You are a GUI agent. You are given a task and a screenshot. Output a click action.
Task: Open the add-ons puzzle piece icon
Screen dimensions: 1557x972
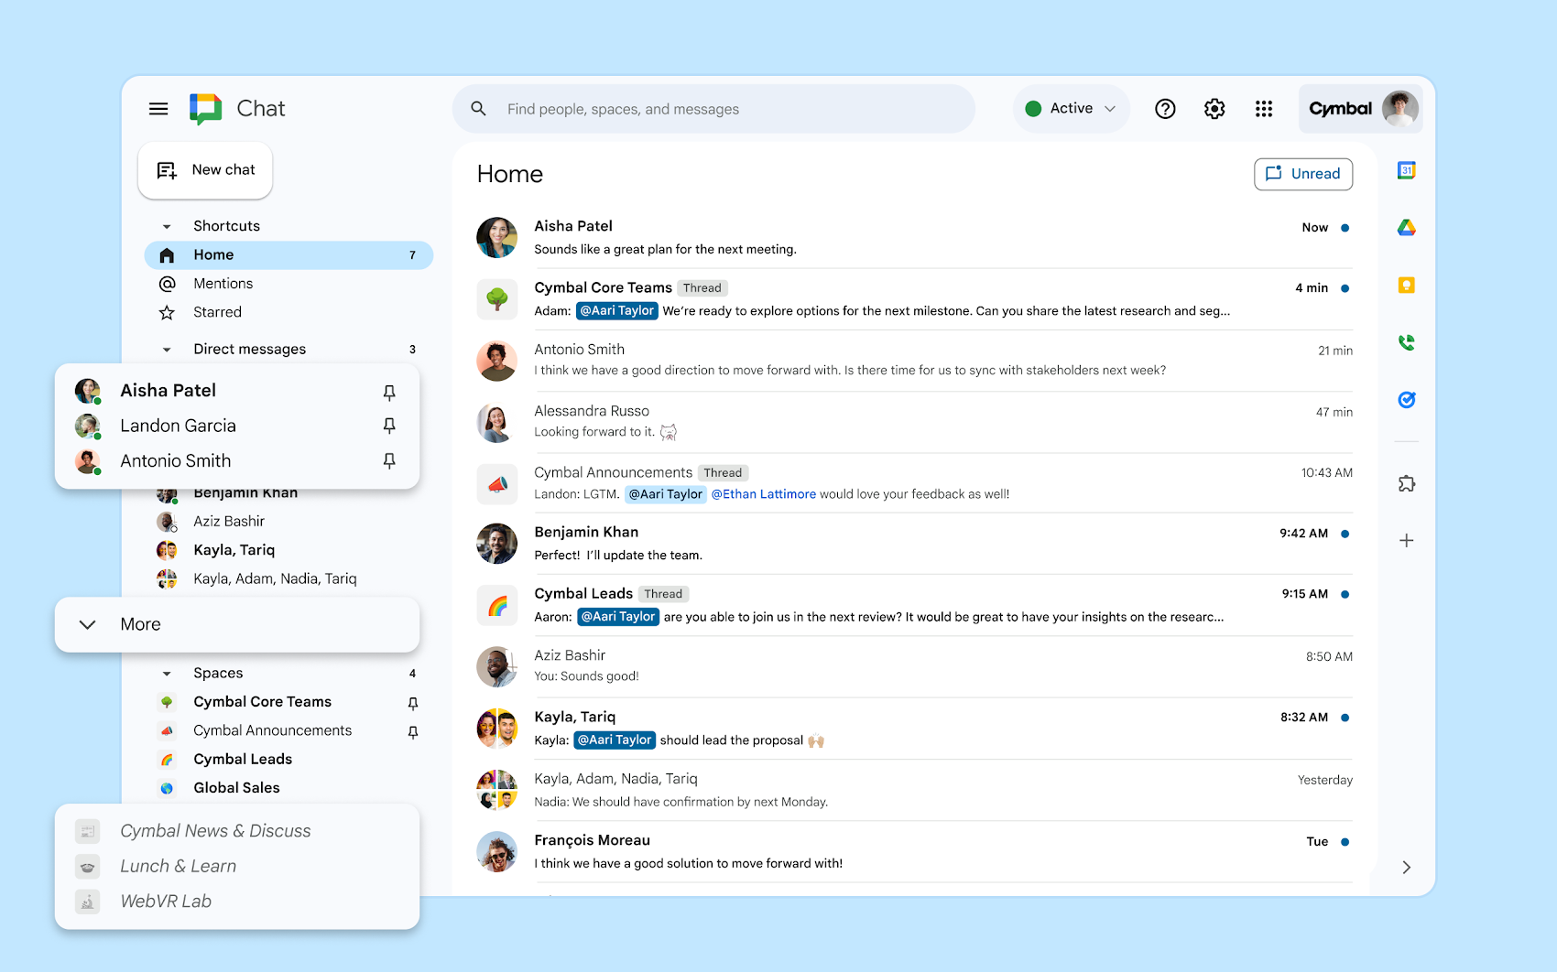[1407, 483]
